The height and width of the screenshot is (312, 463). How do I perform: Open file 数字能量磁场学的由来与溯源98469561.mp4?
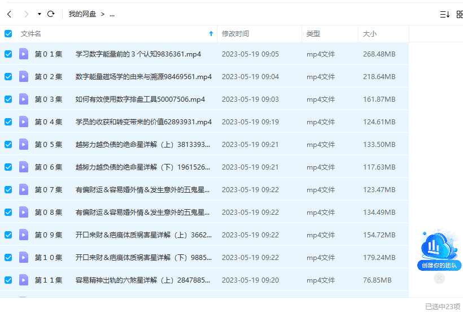pos(143,77)
